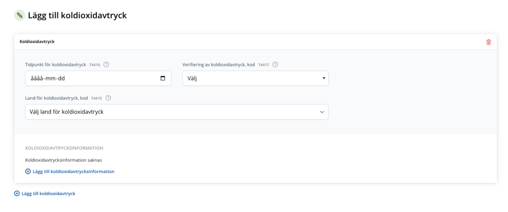Click the Lägg till koldioxidavtrycksinformation link
The width and height of the screenshot is (508, 212).
pyautogui.click(x=73, y=171)
